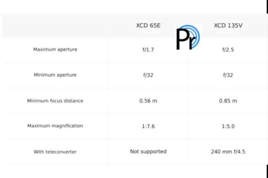
Task: Select f/32 under XCD 135V
Action: (x=228, y=75)
